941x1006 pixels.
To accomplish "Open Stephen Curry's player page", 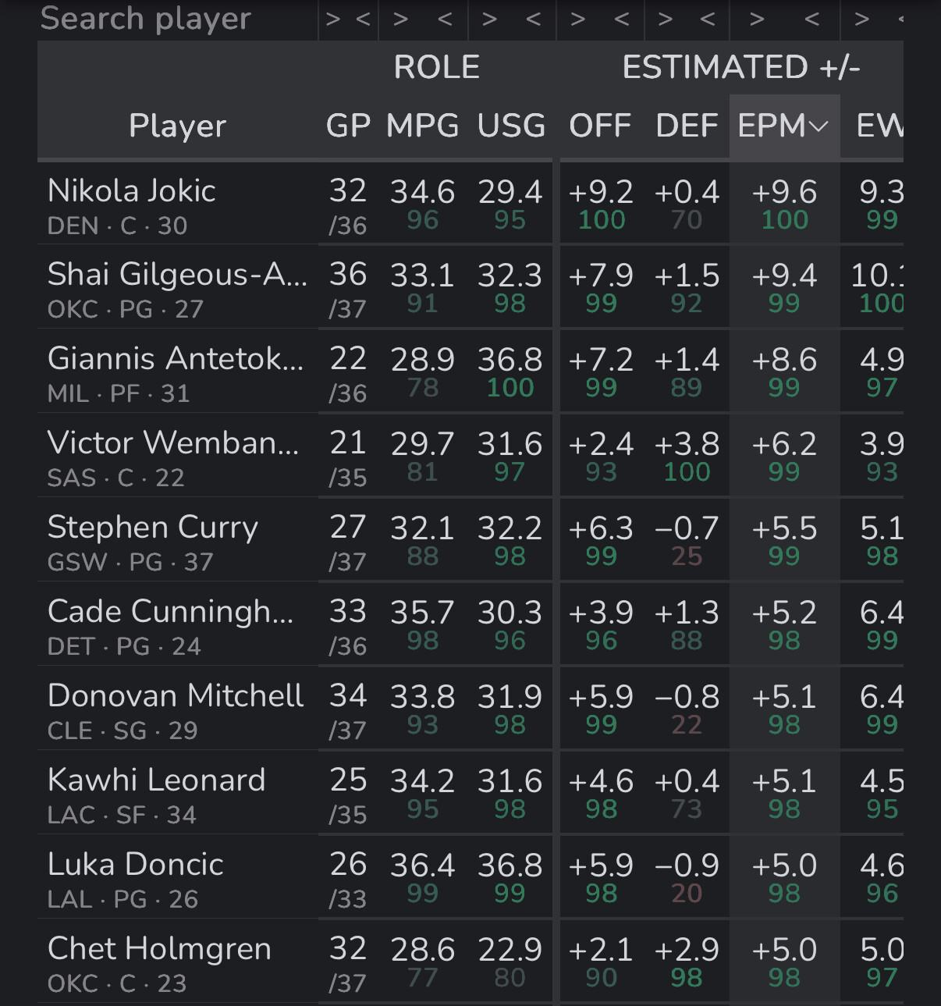I will tap(152, 528).
